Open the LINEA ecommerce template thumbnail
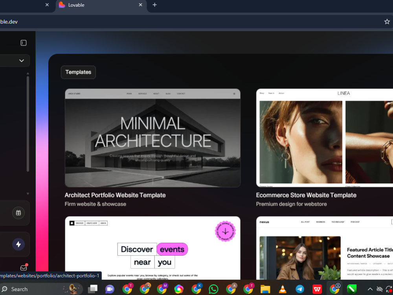The width and height of the screenshot is (393, 295). (324, 138)
